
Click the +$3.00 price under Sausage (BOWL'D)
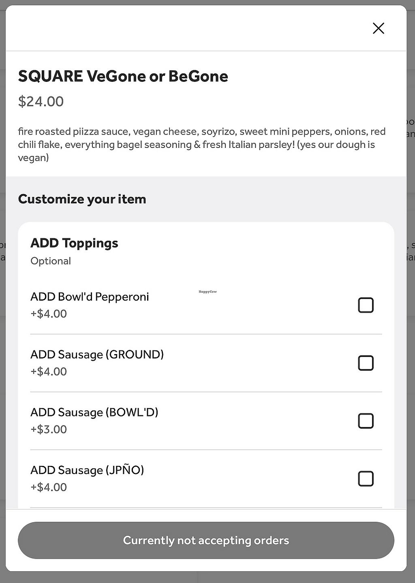[x=49, y=429]
